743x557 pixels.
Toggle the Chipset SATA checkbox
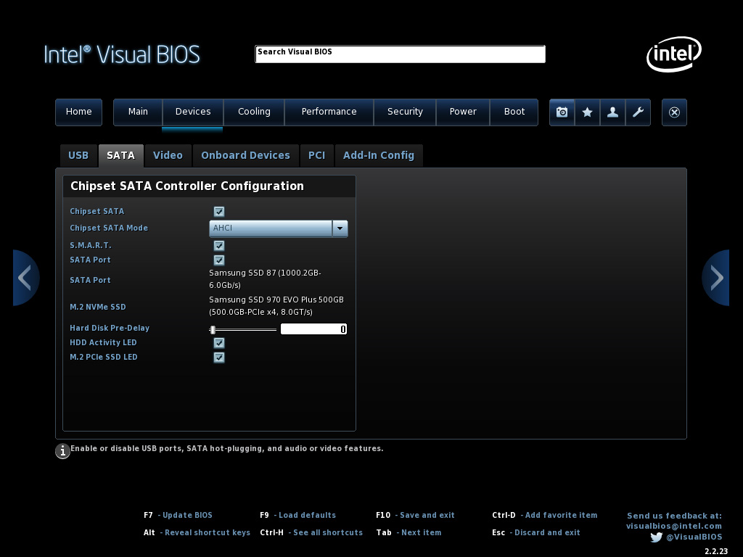point(219,212)
